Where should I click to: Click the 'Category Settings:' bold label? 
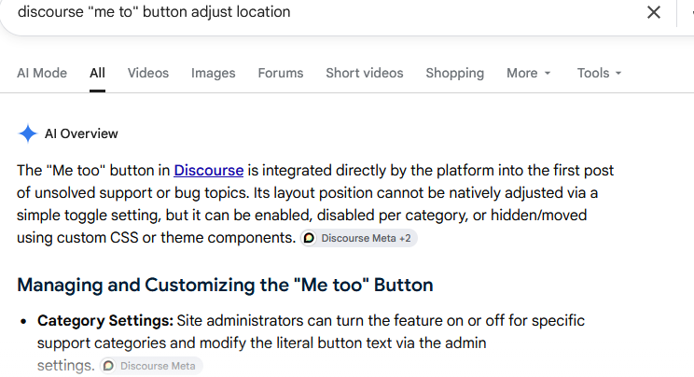(105, 320)
